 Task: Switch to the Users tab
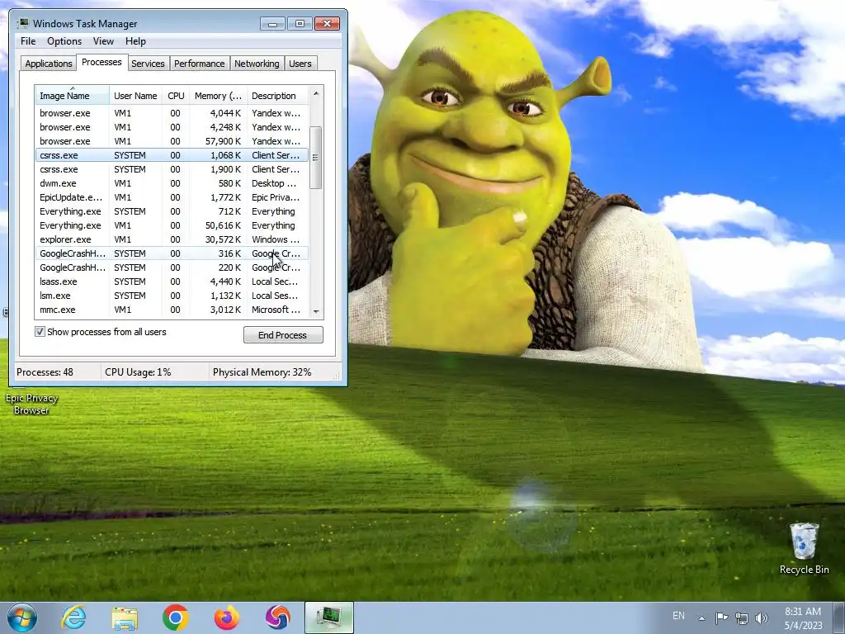click(x=300, y=64)
